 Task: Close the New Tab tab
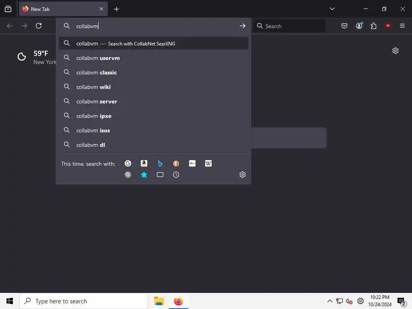tap(101, 9)
